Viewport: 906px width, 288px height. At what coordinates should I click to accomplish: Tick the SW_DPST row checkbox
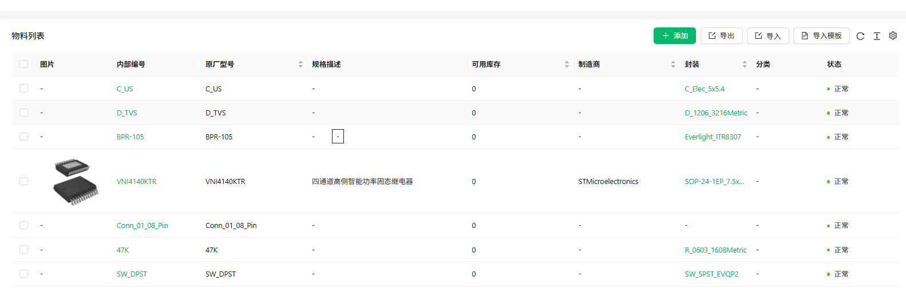tap(23, 274)
